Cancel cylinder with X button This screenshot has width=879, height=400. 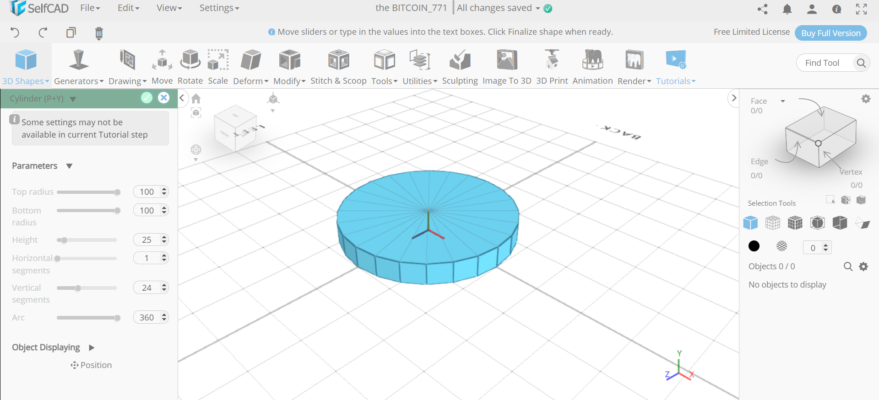pyautogui.click(x=163, y=98)
